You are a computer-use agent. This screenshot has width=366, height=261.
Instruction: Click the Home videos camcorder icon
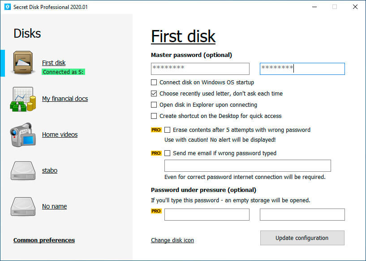click(23, 135)
